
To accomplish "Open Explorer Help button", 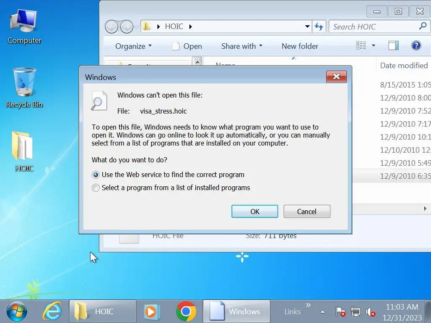I will pyautogui.click(x=416, y=45).
